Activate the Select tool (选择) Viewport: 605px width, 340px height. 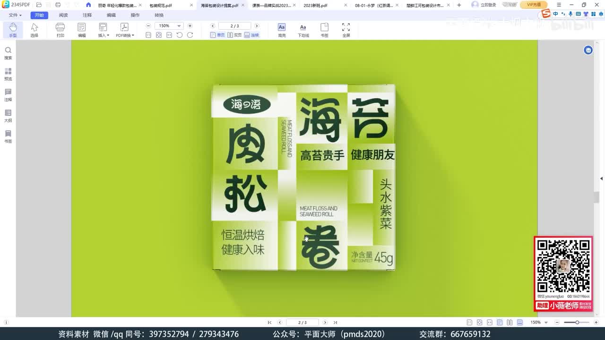pos(34,30)
